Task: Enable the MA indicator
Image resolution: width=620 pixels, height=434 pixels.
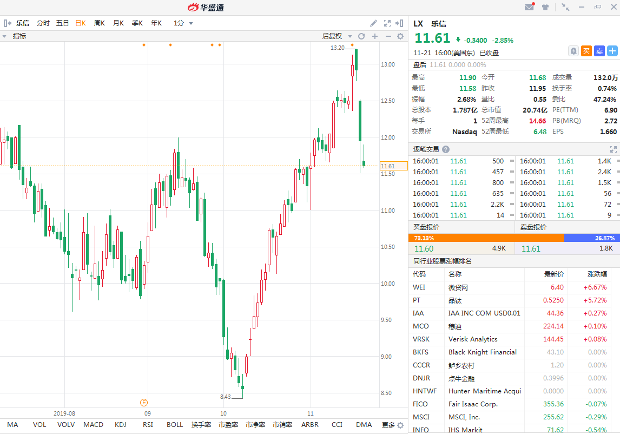Action: tap(12, 424)
